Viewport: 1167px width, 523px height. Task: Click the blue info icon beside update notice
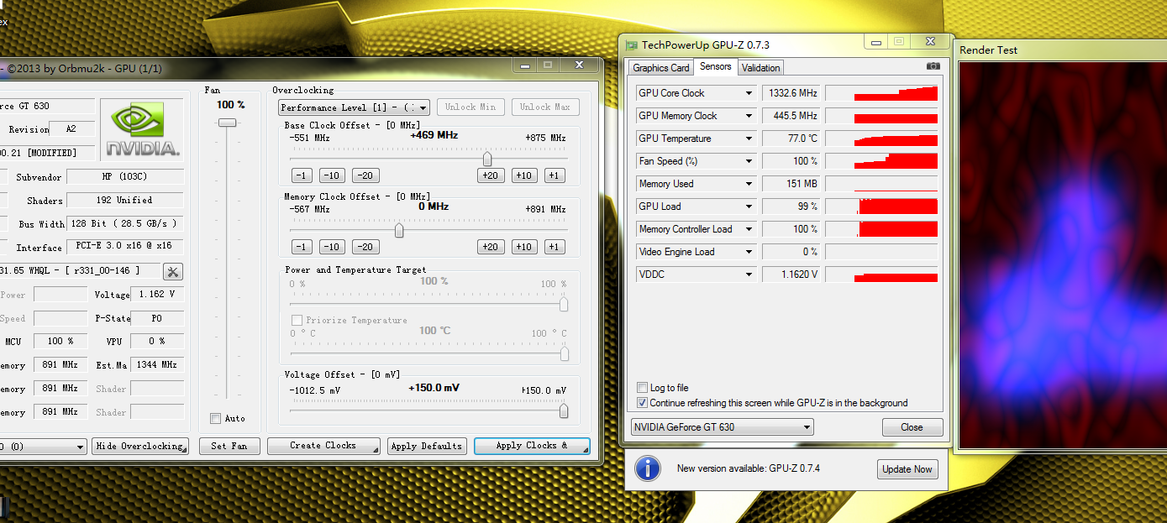coord(648,468)
